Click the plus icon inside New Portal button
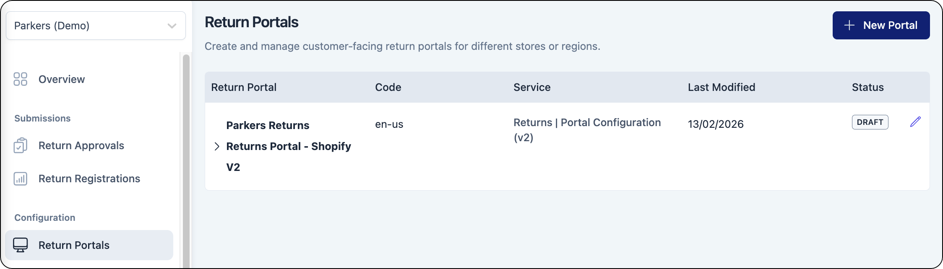Viewport: 943px width, 269px height. pos(850,26)
